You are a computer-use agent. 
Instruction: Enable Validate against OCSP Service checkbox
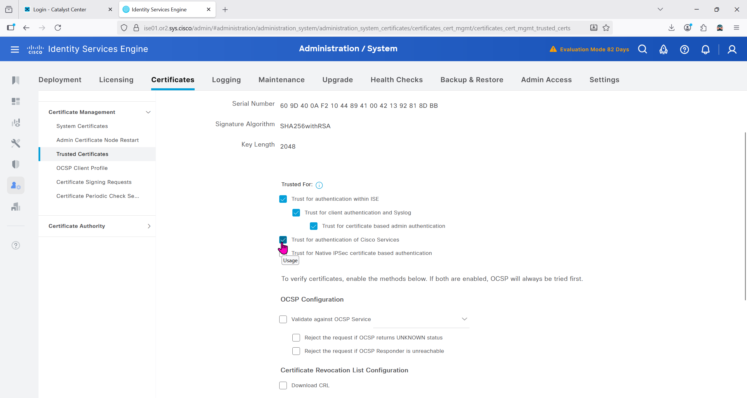283,319
